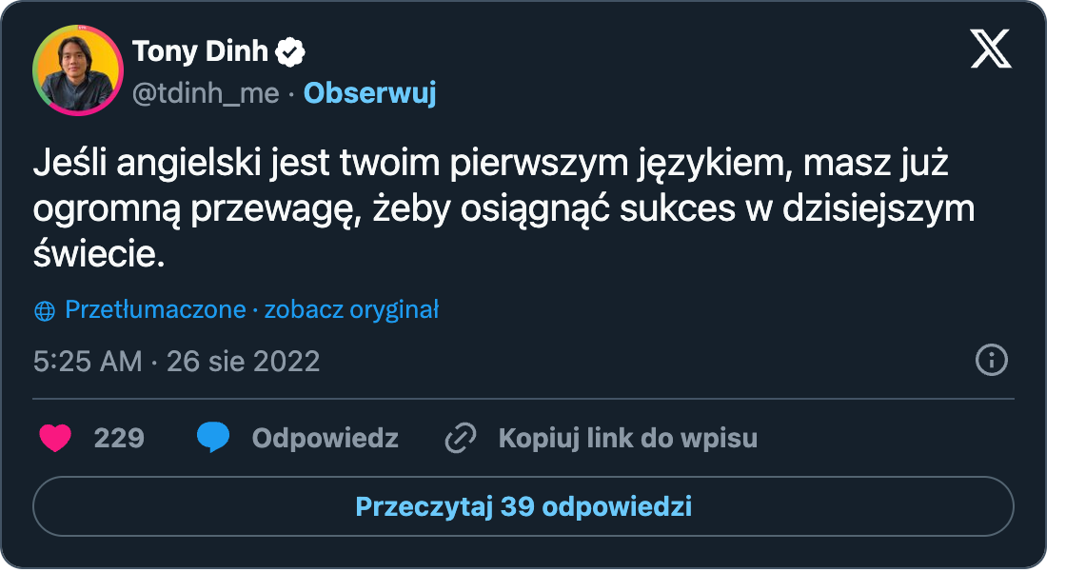1066x572 pixels.
Task: Select Kopiuj link do wpisu
Action: click(x=628, y=439)
